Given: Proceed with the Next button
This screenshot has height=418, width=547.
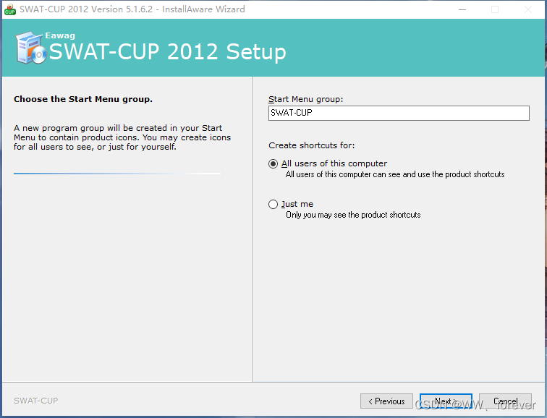Looking at the screenshot, I should click(x=446, y=401).
